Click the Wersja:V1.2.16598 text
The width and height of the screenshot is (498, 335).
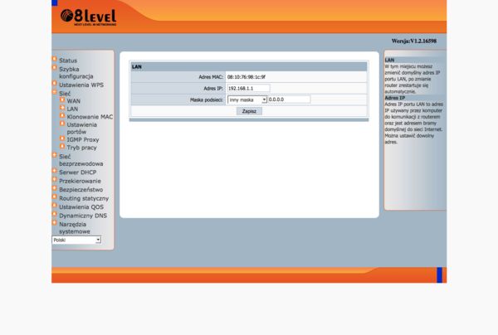[414, 41]
